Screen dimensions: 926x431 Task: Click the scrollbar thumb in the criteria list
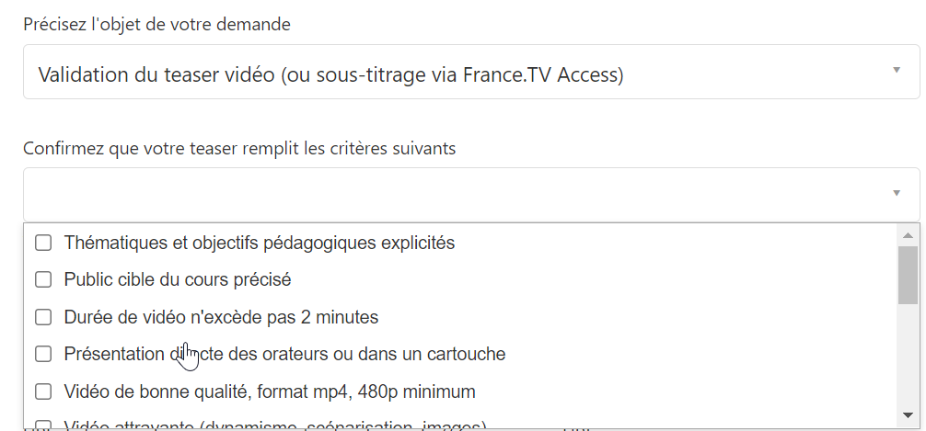(x=909, y=276)
